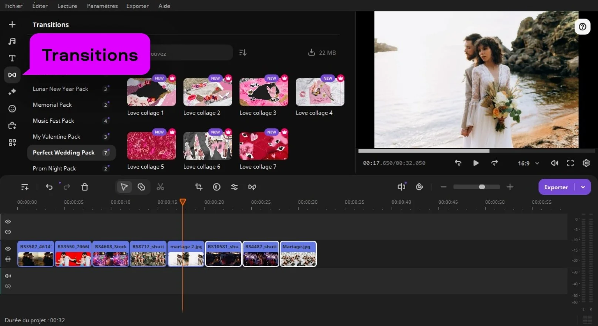
Task: Select the My Valentine Pack category
Action: tap(56, 137)
